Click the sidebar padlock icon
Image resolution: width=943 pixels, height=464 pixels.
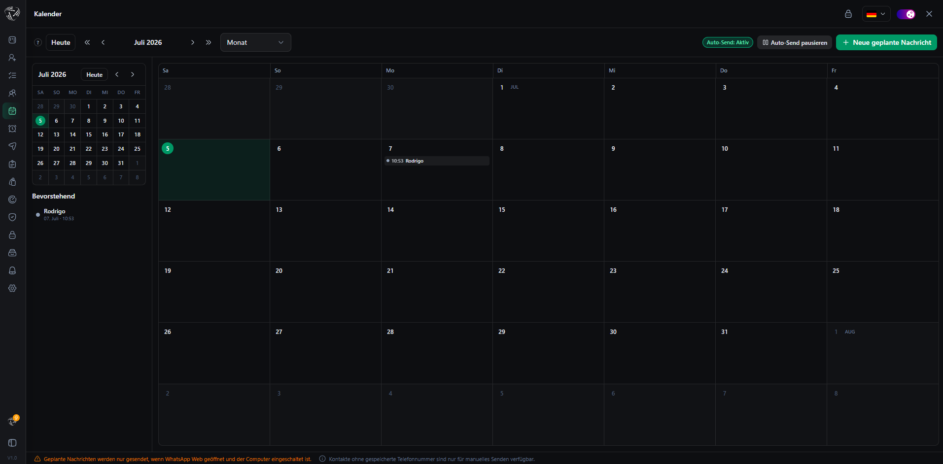pyautogui.click(x=12, y=235)
